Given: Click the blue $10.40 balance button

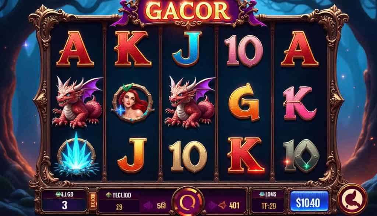Looking at the screenshot, I should pyautogui.click(x=309, y=202).
